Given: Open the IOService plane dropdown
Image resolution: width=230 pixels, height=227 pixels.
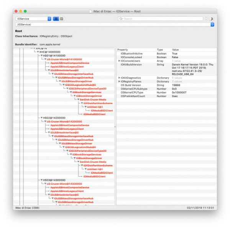Looking at the screenshot, I should coord(33,19).
